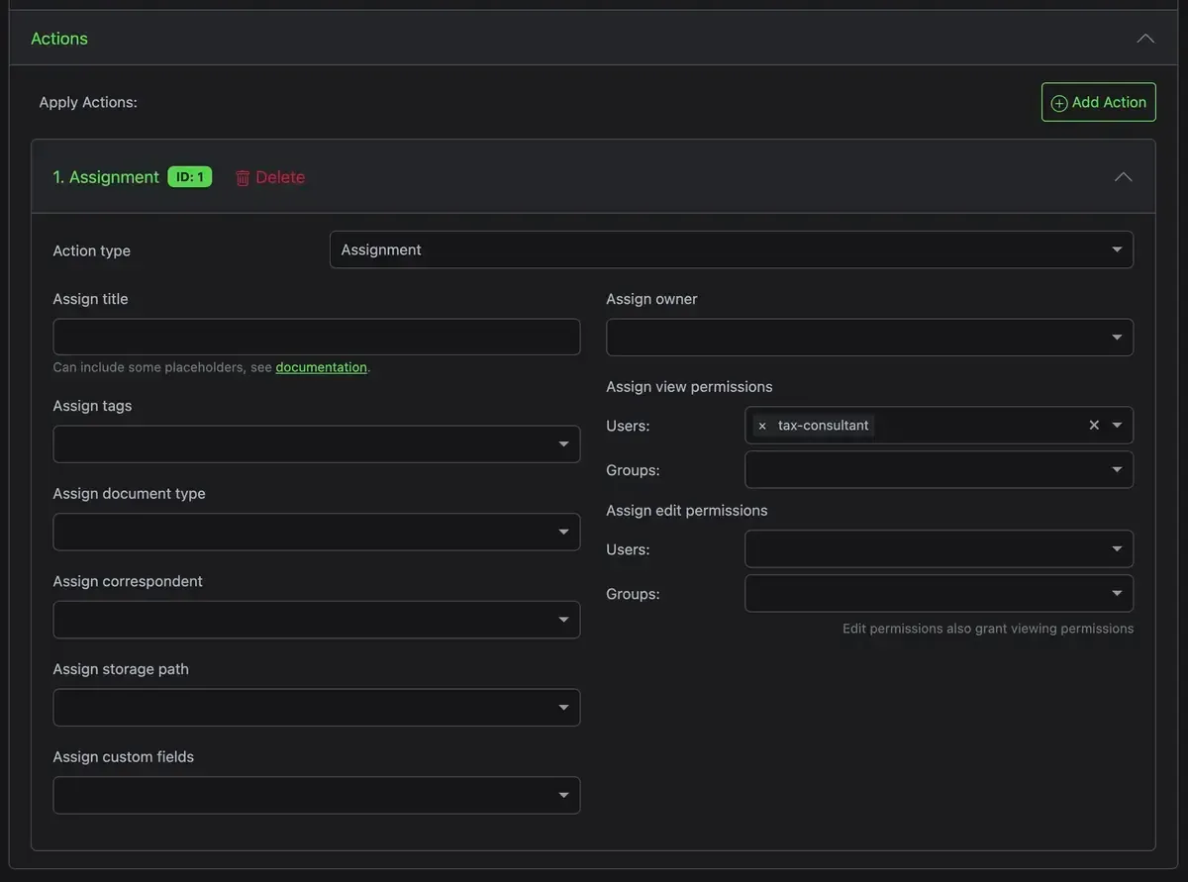Open the Assign document type dropdown
1188x882 pixels.
click(317, 532)
